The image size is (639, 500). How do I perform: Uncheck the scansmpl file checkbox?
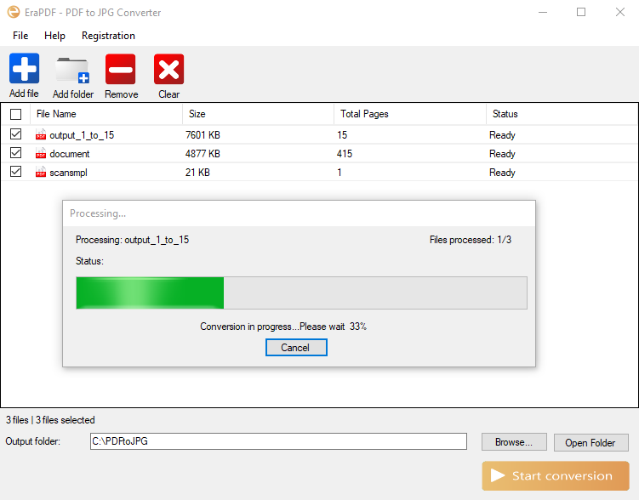click(16, 172)
